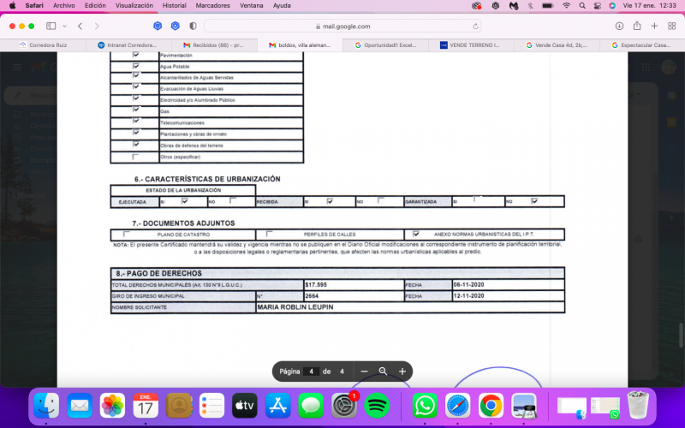The image size is (685, 428).
Task: Open Spotlight search in menu bar
Action: pos(582,6)
